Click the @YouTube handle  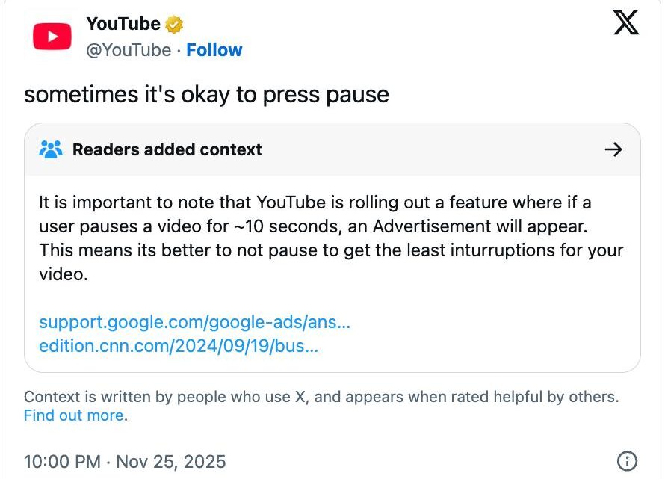click(x=129, y=50)
